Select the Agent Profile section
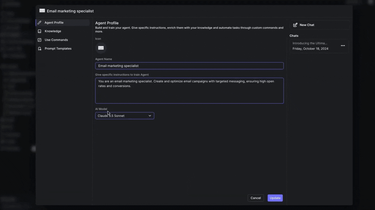Image resolution: width=375 pixels, height=210 pixels. pos(55,22)
